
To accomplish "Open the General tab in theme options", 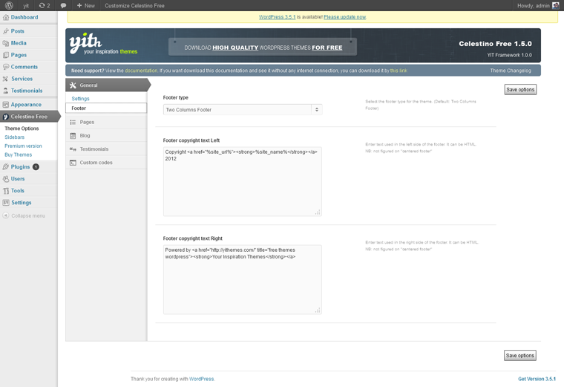I will [x=107, y=85].
